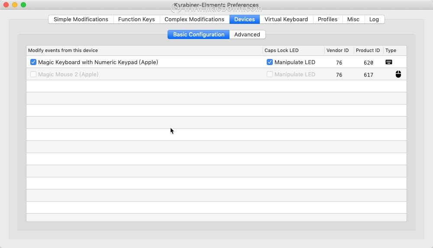This screenshot has height=248, width=433.
Task: Click the Magic Keyboard with Numeric Keypad label
Action: click(x=98, y=62)
